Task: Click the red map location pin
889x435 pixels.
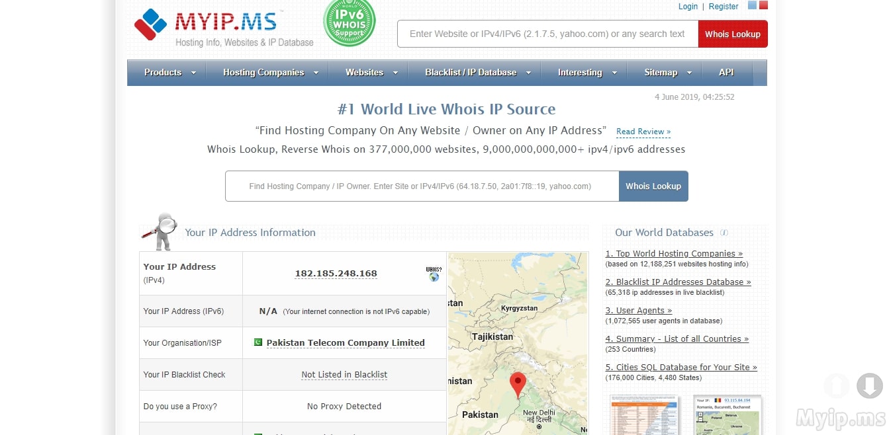Action: pyautogui.click(x=518, y=385)
